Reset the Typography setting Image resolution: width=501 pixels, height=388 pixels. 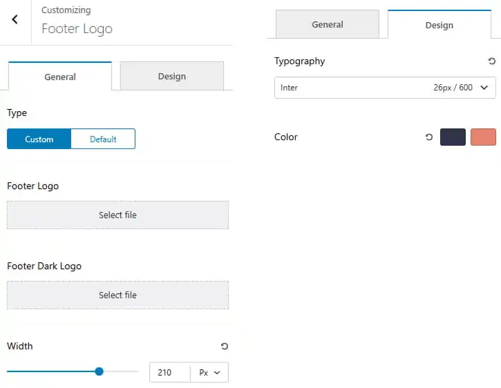point(492,61)
